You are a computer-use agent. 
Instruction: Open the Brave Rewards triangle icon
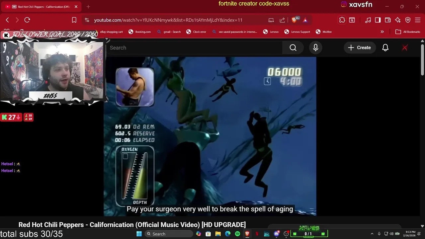305,20
